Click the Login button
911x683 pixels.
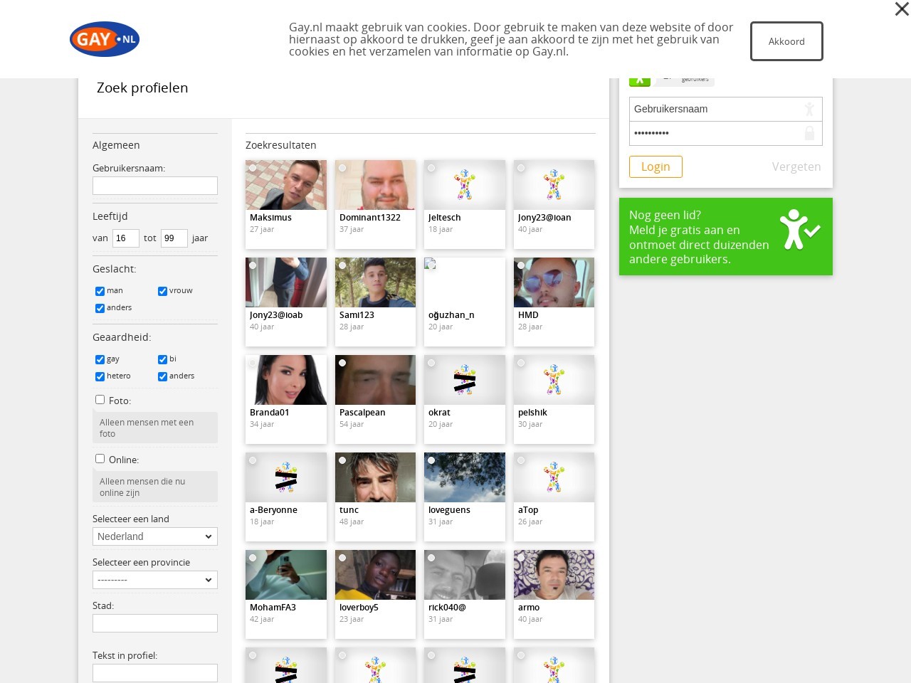655,166
